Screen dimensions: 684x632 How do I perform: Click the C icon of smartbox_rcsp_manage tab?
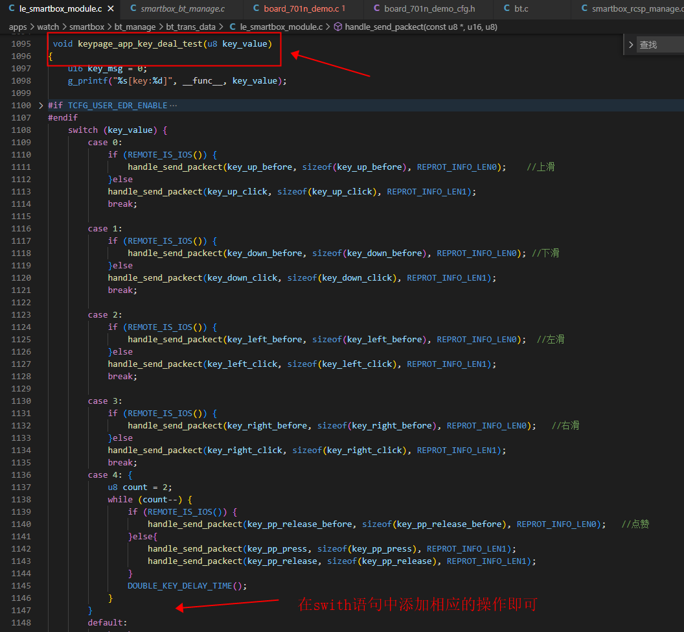tap(584, 8)
